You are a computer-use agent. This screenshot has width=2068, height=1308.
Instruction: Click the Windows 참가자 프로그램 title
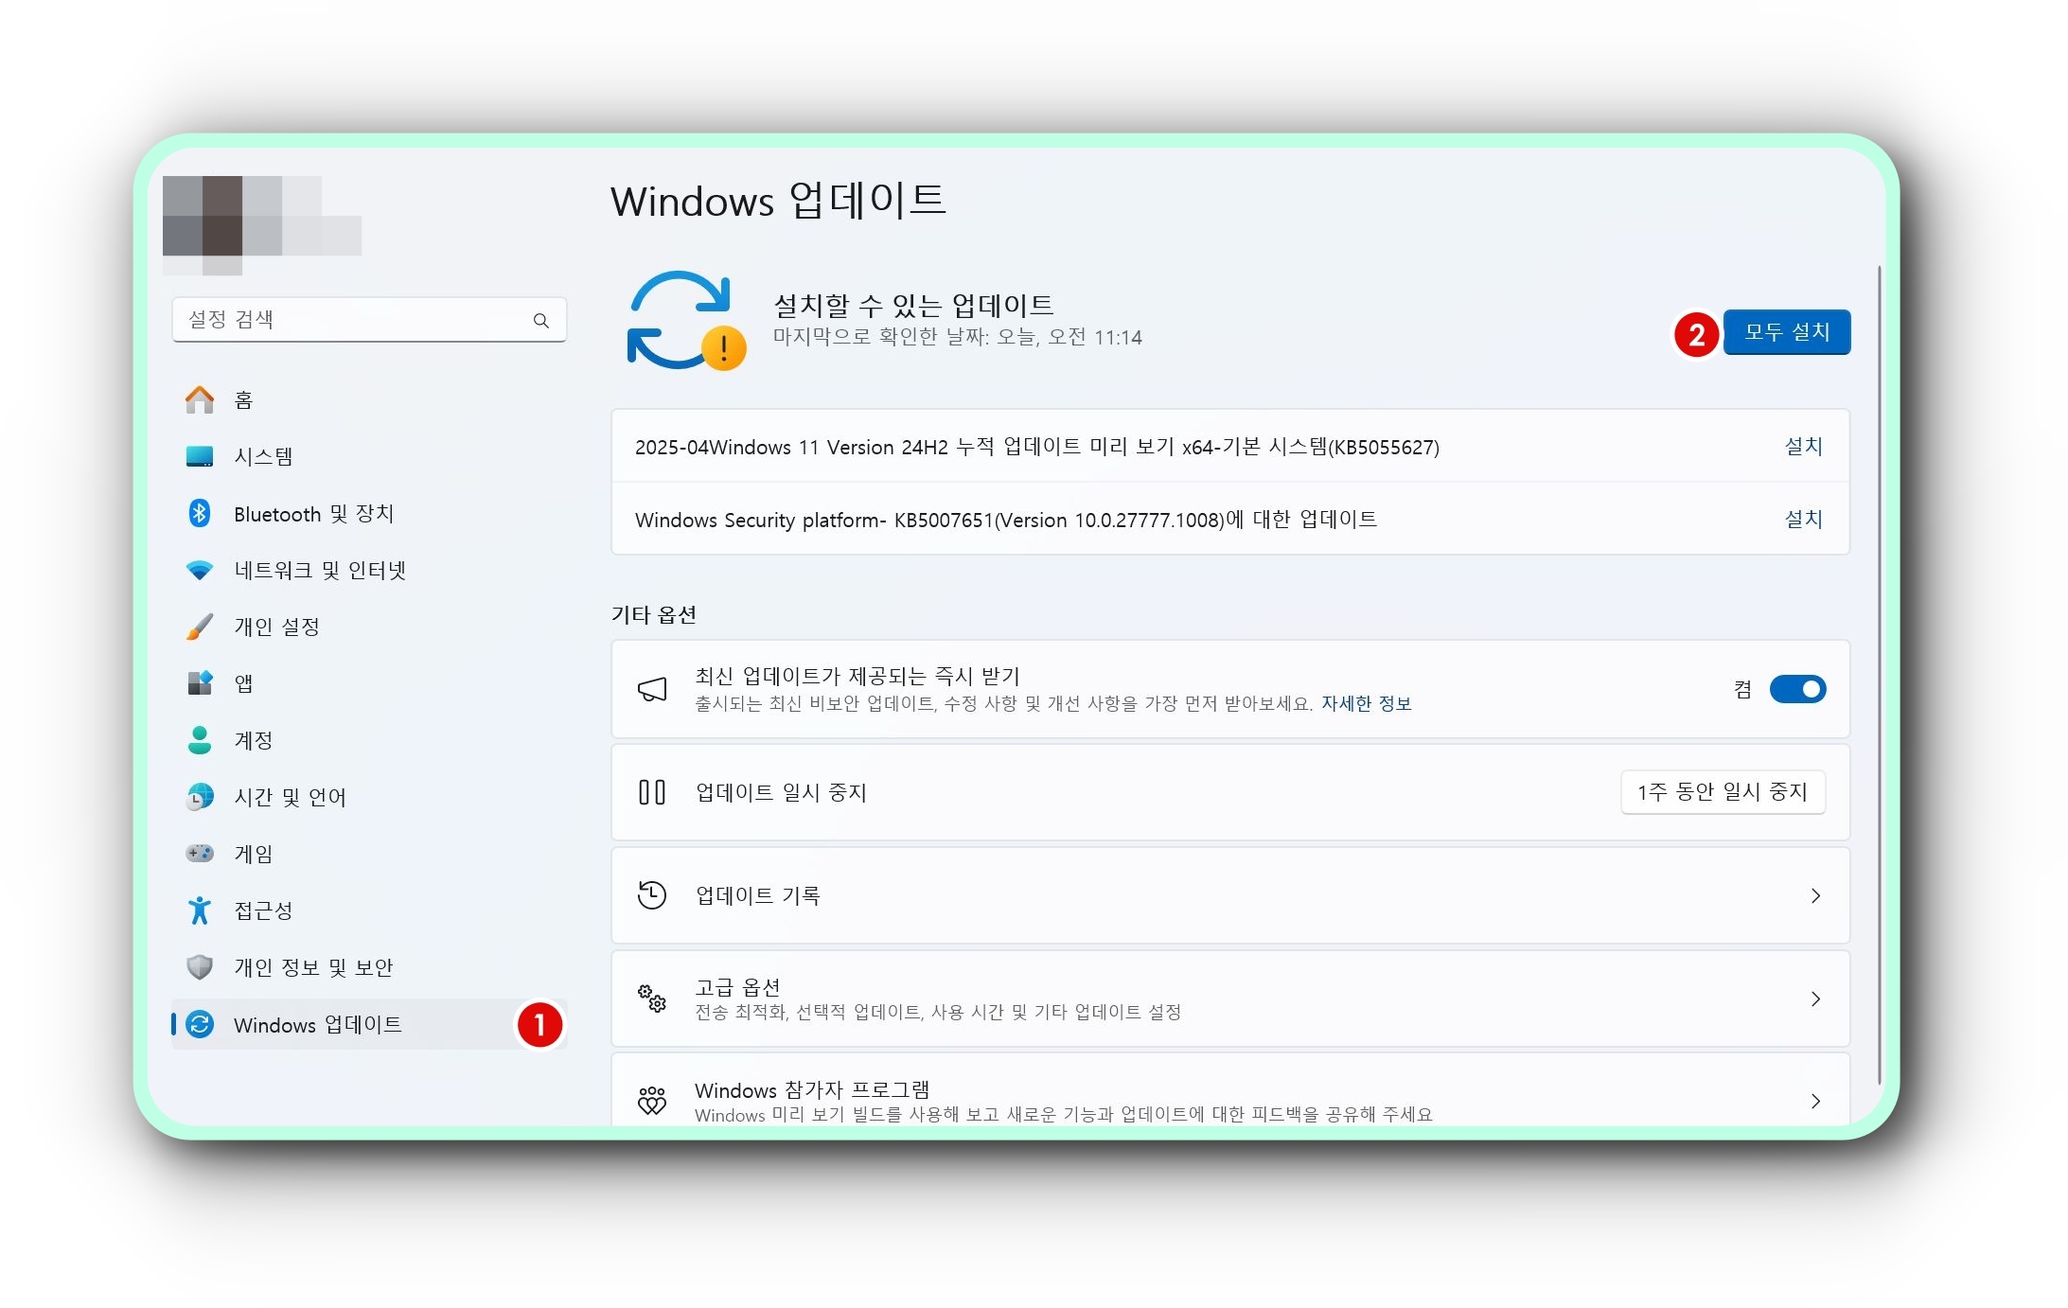tap(812, 1090)
